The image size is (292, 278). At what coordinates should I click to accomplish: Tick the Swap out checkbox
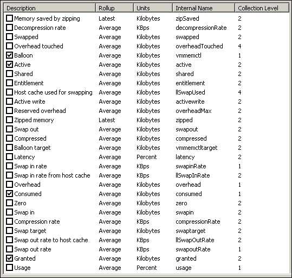click(x=9, y=129)
